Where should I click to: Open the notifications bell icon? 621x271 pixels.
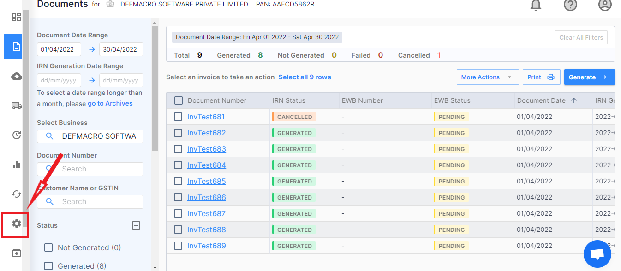pyautogui.click(x=536, y=5)
